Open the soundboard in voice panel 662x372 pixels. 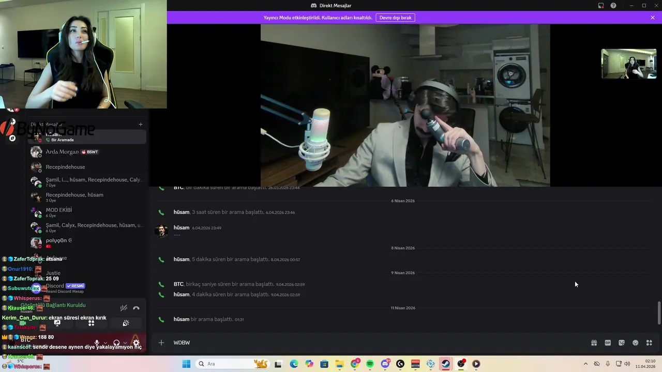point(126,323)
